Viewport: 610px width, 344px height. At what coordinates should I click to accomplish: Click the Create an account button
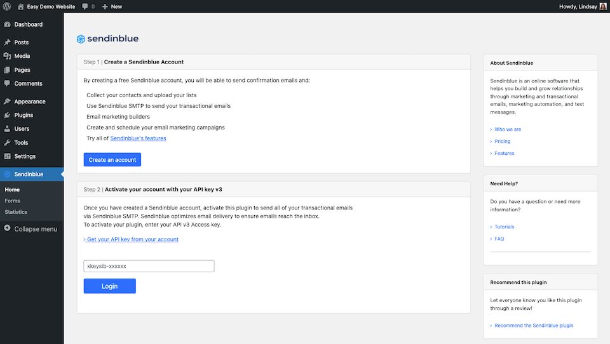pos(112,160)
